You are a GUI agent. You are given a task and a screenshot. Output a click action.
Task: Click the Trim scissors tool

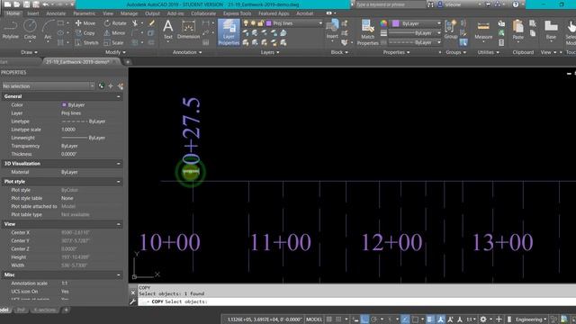click(135, 23)
